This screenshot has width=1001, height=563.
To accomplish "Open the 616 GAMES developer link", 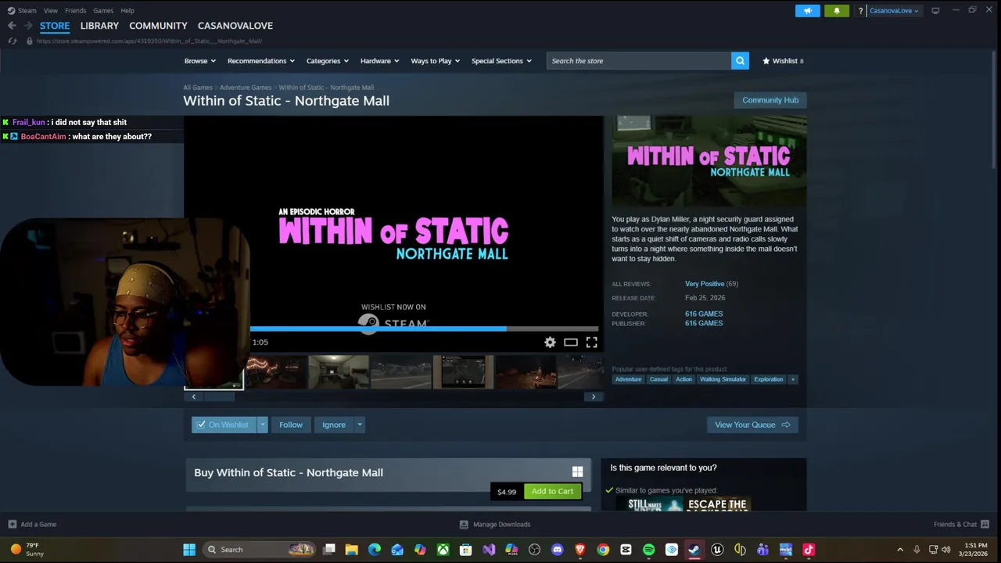I will [704, 314].
